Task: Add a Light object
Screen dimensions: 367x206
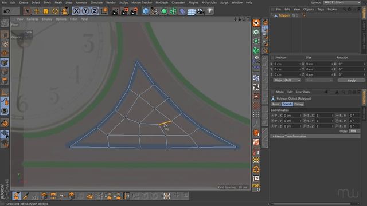Action: pos(210,11)
